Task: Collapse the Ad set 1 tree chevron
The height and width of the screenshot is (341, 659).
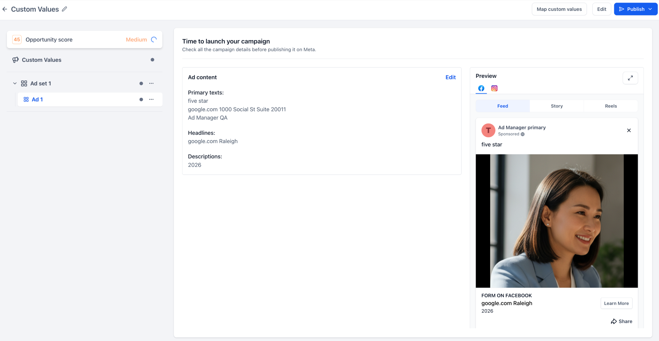Action: (15, 83)
